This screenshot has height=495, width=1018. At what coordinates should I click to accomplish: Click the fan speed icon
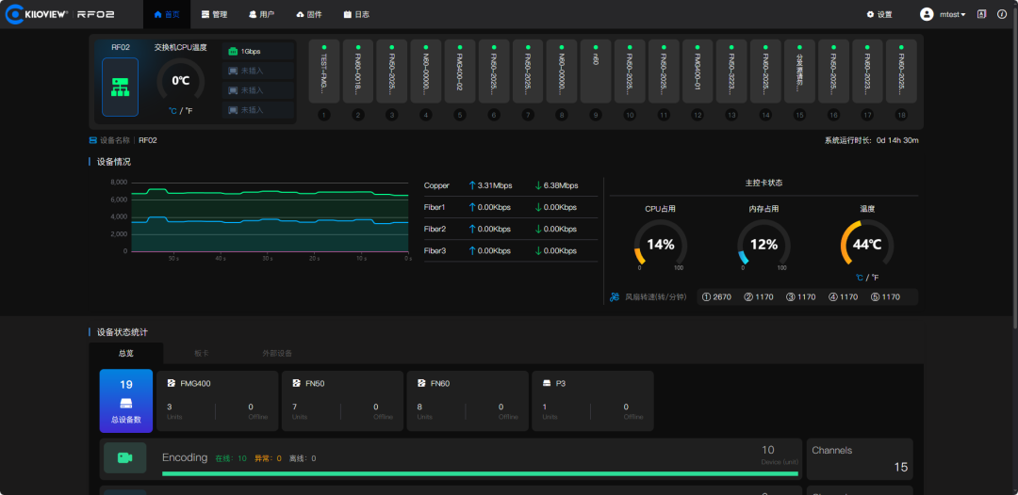tap(615, 297)
